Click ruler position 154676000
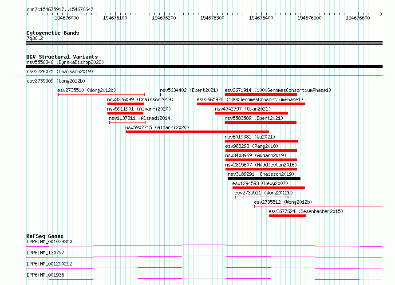Viewport: 395px width, 285px height. 67,18
